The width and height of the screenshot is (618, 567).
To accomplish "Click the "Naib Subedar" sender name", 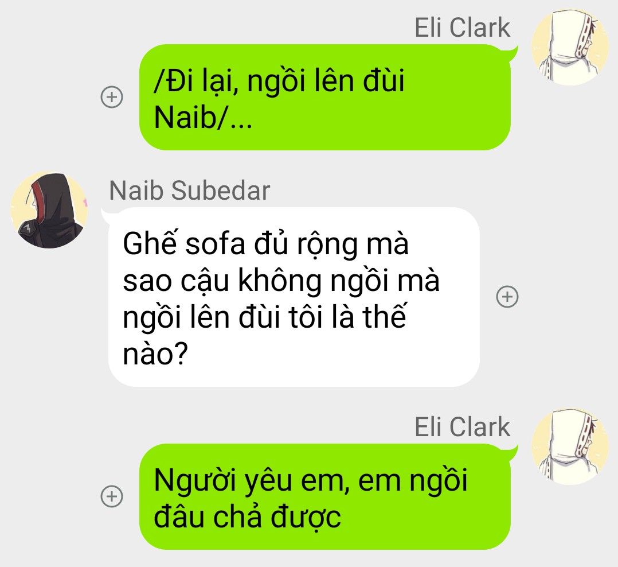I will tap(190, 191).
